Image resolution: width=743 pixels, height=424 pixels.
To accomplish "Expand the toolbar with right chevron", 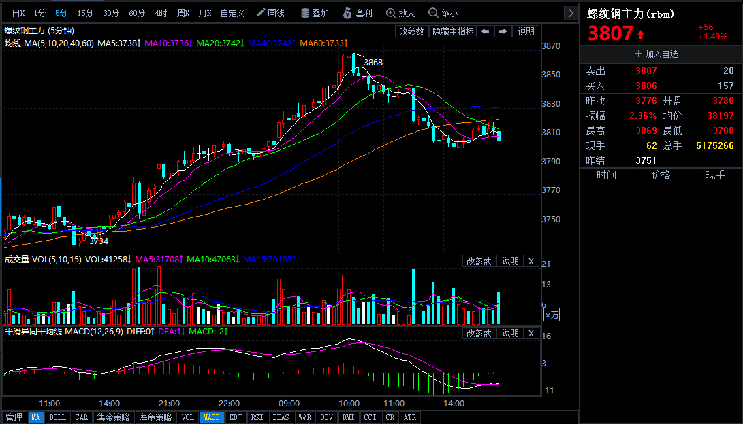I will 570,13.
